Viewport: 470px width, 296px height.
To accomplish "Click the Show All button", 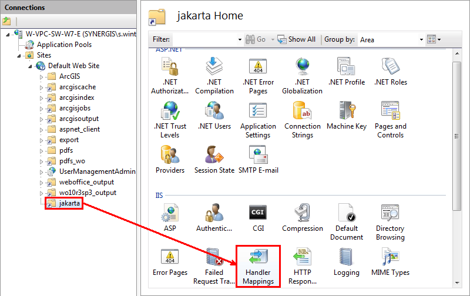I will coord(296,39).
